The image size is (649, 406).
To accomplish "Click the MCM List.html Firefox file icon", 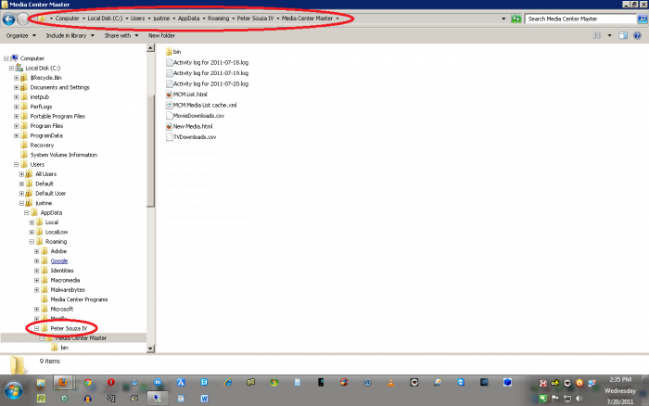I will click(169, 95).
